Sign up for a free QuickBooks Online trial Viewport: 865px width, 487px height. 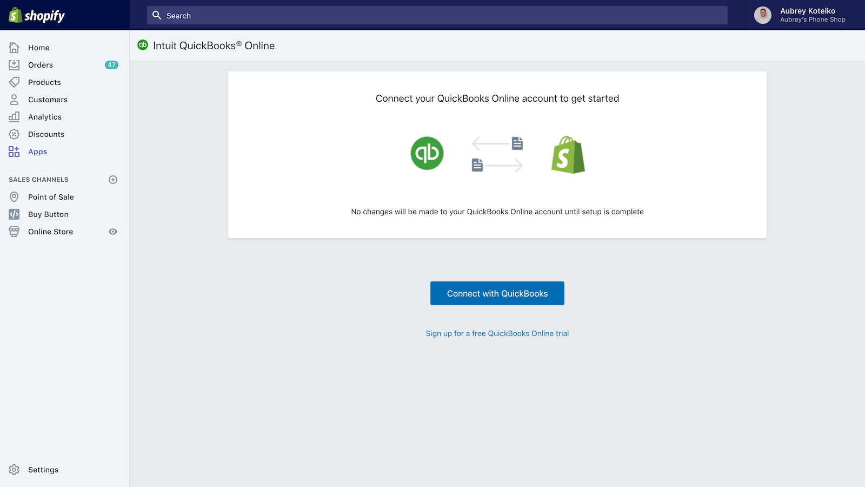pos(497,333)
